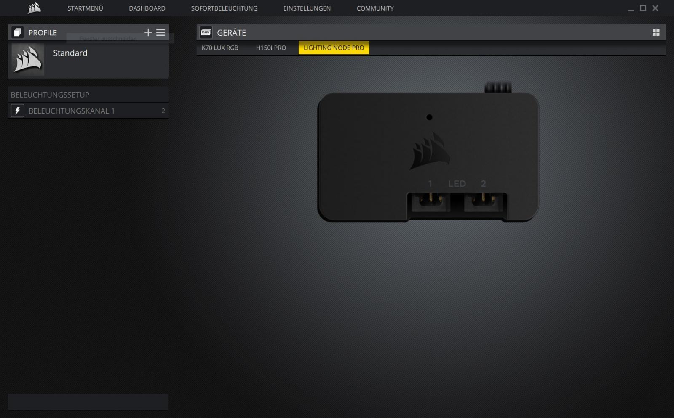Toggle the device grid view icon
674x418 pixels.
click(656, 32)
